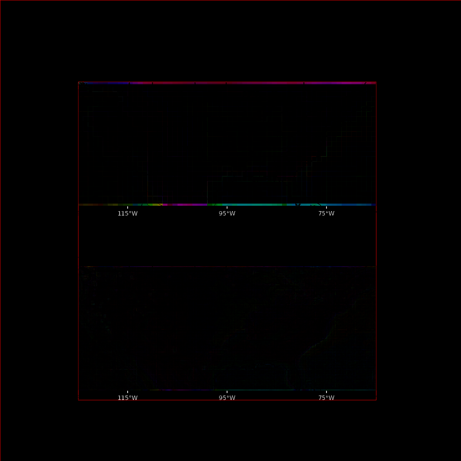The image size is (461, 461).
Task: Click the 75°W label under upper map
Action: tap(326, 213)
